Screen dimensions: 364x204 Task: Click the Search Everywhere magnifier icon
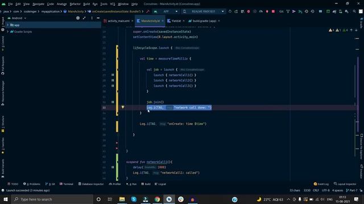pyautogui.click(x=354, y=11)
